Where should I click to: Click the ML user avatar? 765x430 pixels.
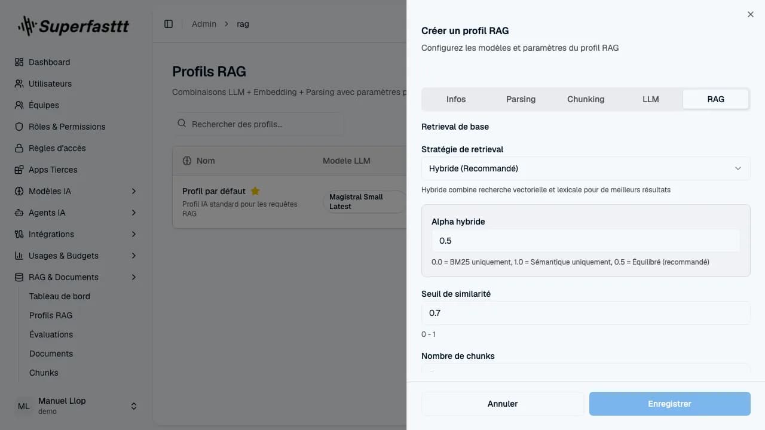pyautogui.click(x=24, y=406)
